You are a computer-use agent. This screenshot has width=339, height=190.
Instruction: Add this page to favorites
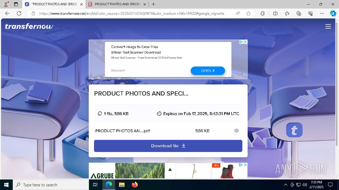tap(248, 13)
